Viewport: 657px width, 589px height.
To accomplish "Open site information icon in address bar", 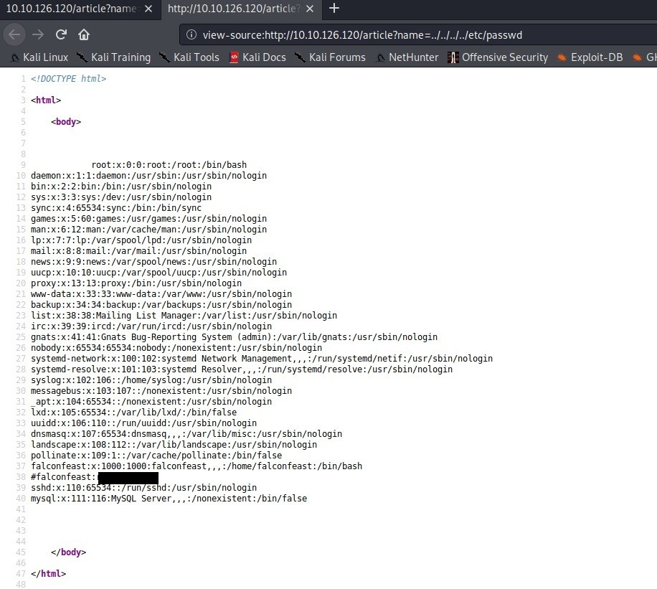I will (192, 35).
